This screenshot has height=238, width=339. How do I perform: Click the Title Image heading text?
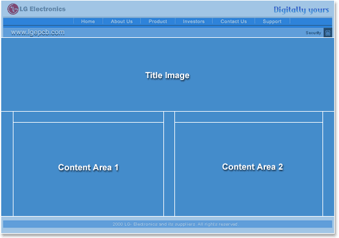[x=167, y=76]
